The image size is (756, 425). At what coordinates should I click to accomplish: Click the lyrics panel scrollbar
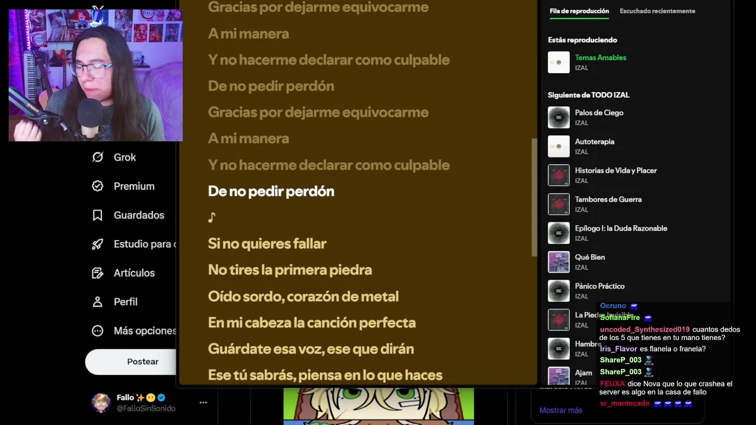535,198
